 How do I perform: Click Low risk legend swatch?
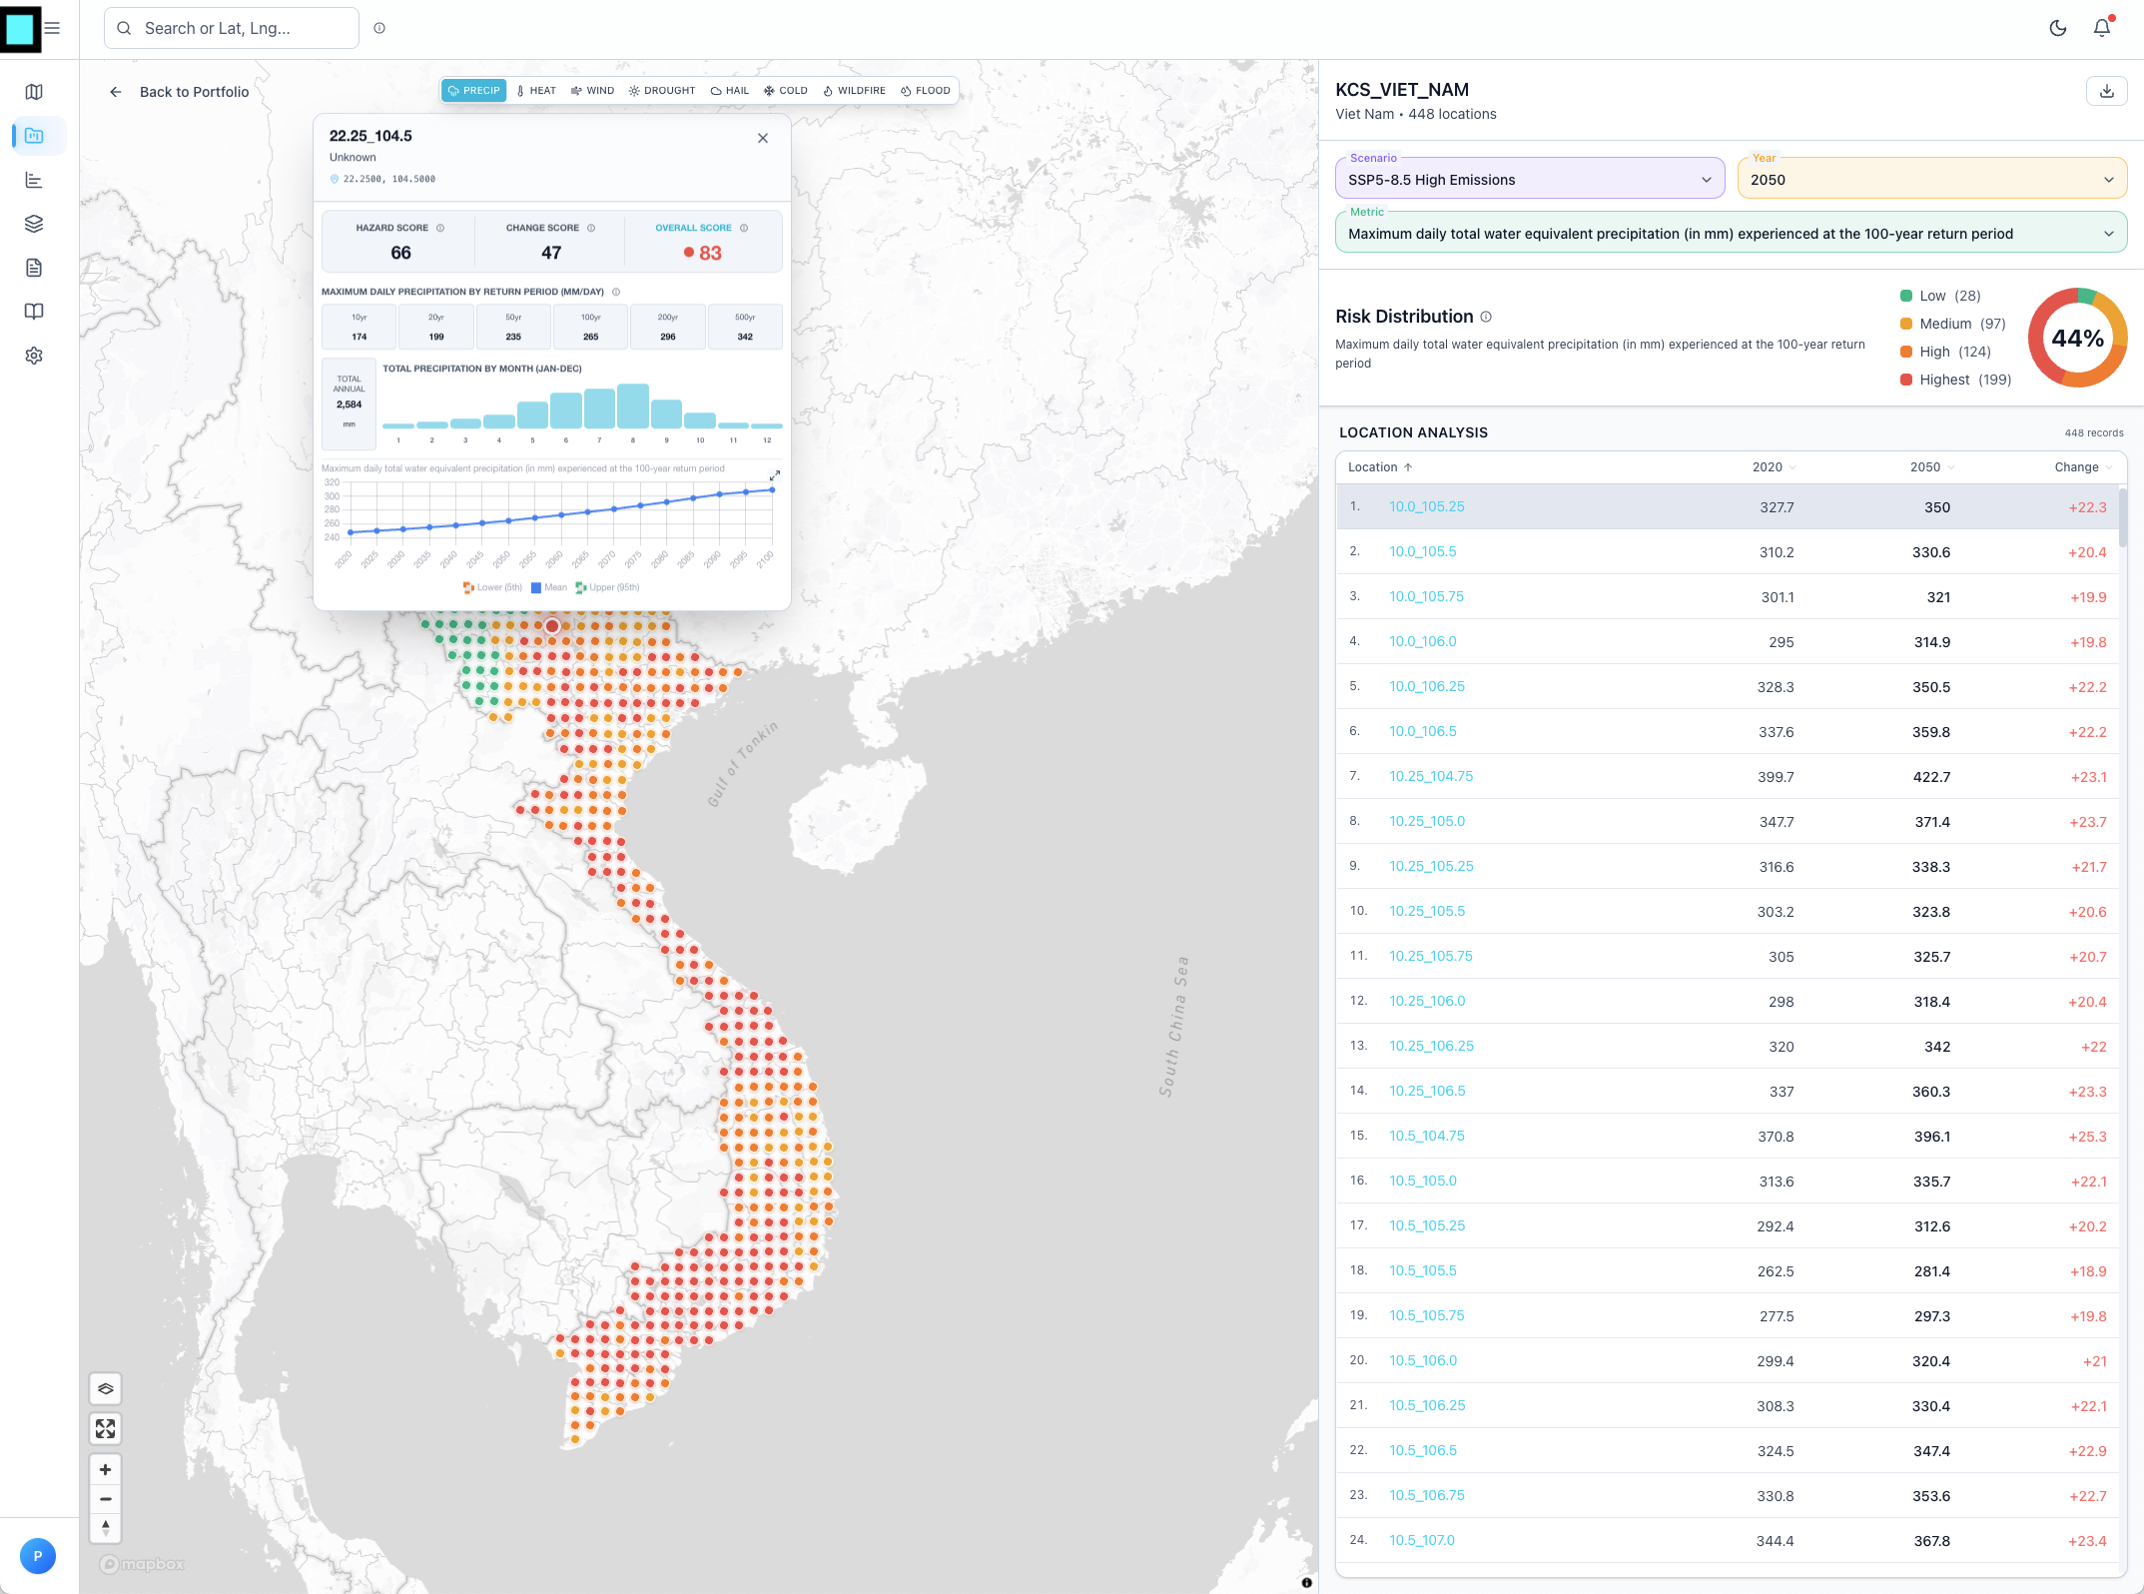[x=1906, y=296]
